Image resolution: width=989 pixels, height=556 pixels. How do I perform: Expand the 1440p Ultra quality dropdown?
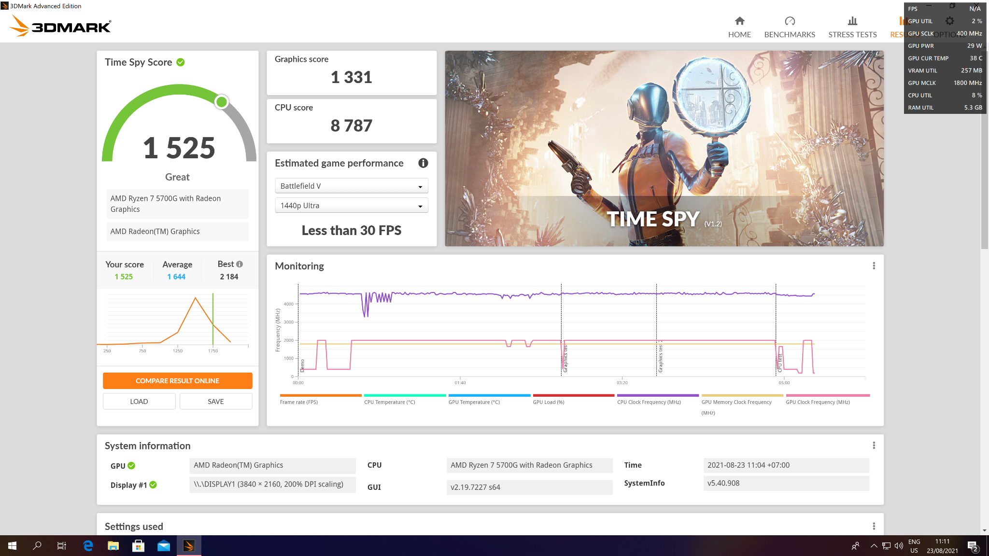(351, 205)
